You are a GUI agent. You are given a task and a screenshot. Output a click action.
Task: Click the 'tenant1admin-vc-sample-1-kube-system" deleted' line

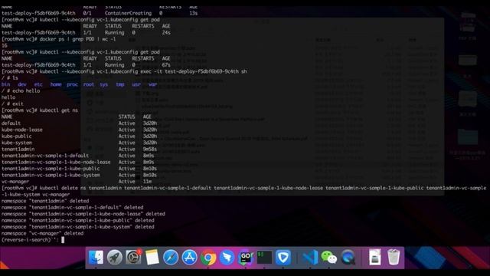(x=78, y=227)
